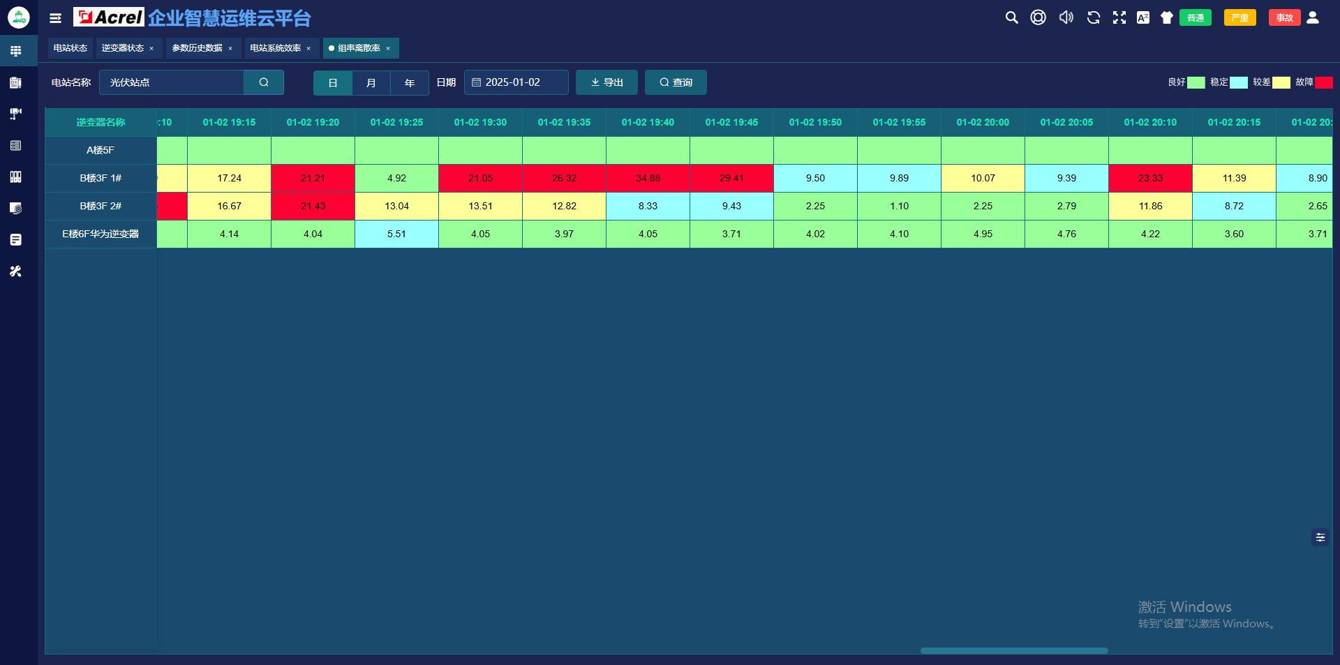Open table column settings icon at right edge

point(1320,537)
